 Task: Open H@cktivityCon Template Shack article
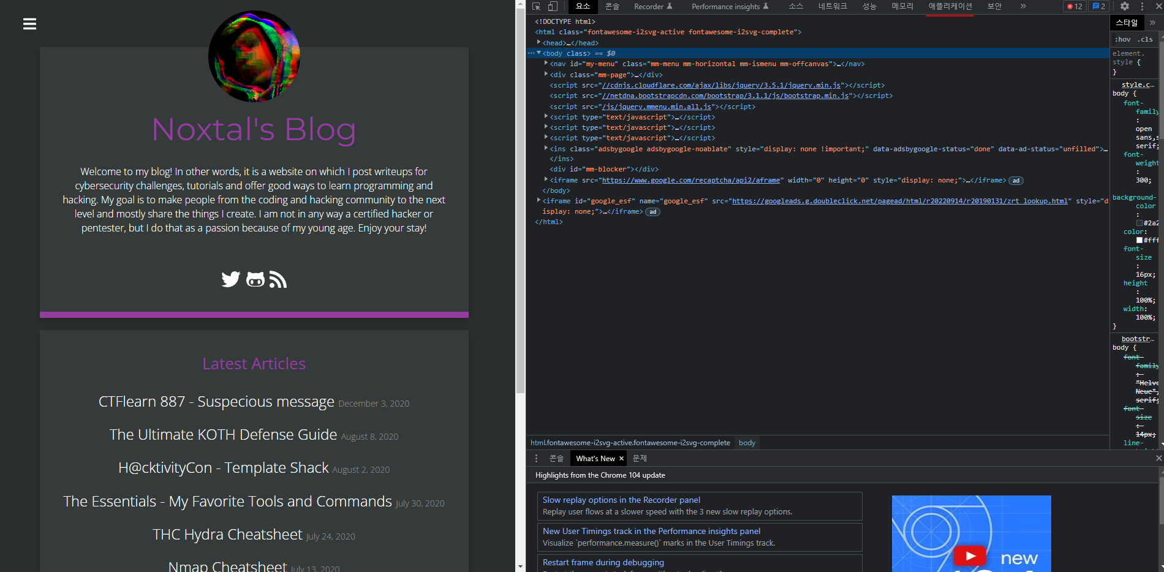pyautogui.click(x=224, y=468)
